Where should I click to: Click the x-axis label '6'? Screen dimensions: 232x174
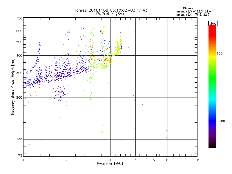(135, 160)
